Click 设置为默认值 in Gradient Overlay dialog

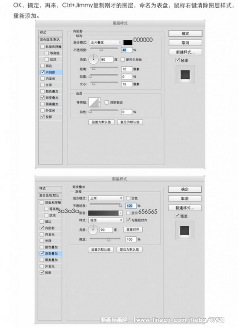coord(101,250)
